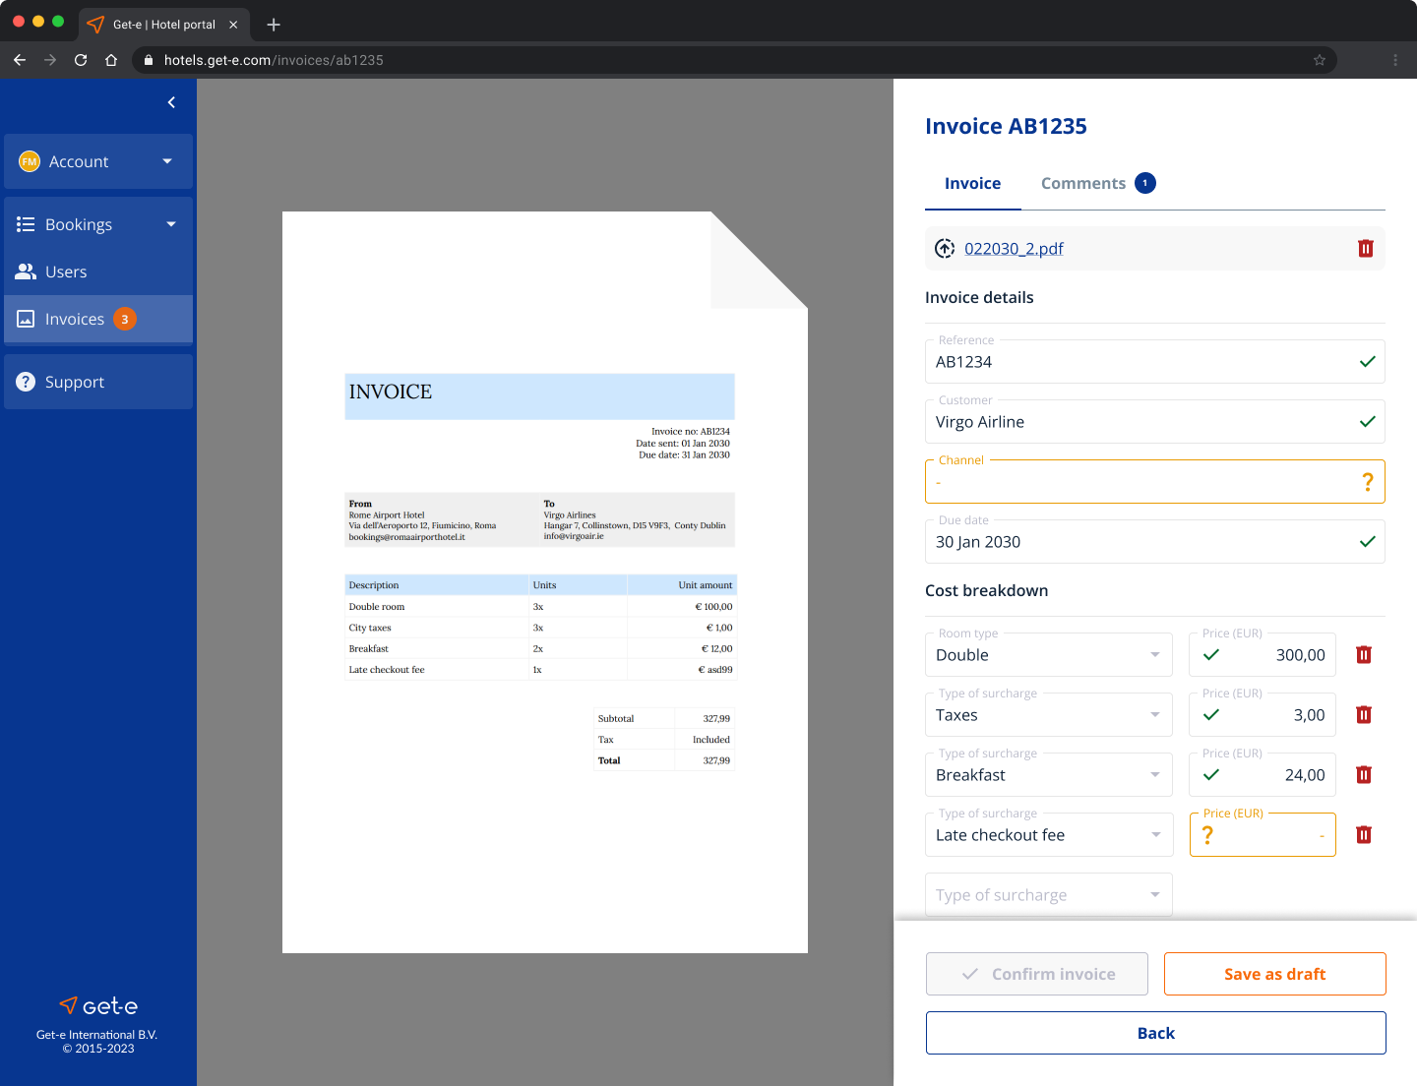
Task: Remove the Late checkout fee row
Action: 1364,835
